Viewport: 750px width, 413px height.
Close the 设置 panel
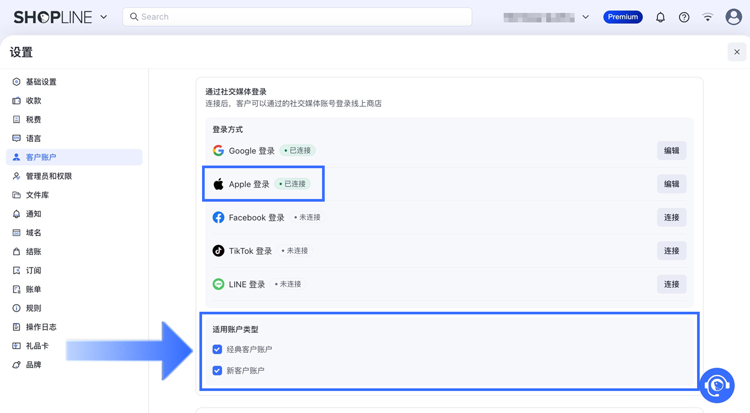[x=737, y=52]
